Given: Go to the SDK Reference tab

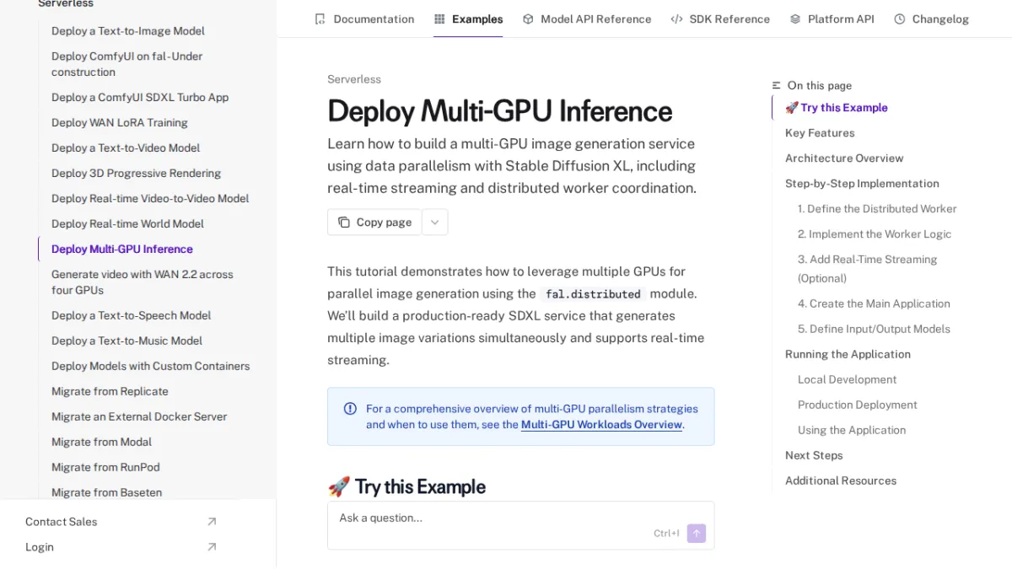Looking at the screenshot, I should [720, 19].
